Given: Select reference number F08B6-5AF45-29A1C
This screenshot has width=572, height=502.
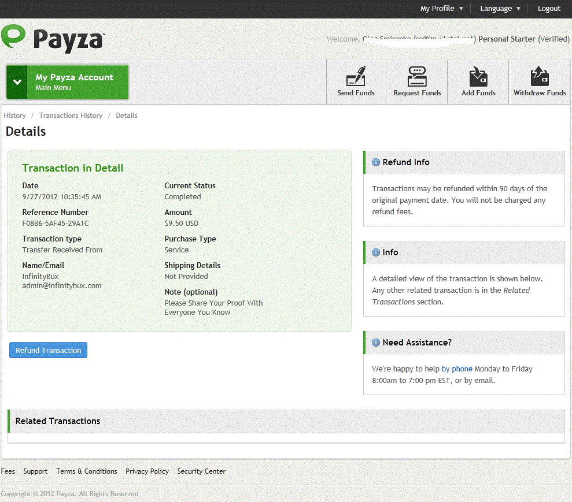Looking at the screenshot, I should coord(56,224).
